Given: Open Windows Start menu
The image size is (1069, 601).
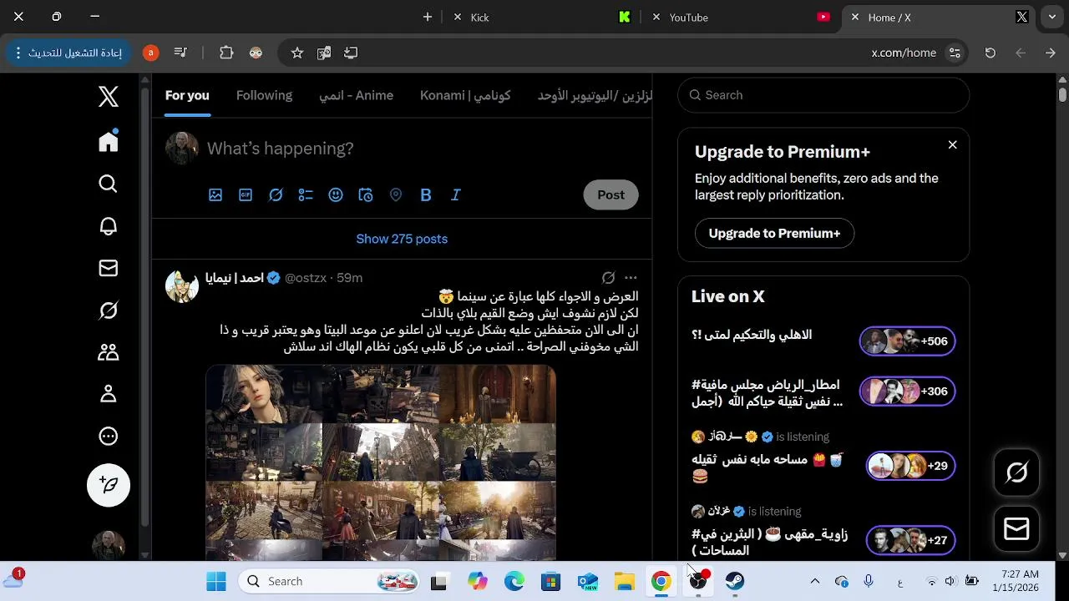Looking at the screenshot, I should [216, 581].
